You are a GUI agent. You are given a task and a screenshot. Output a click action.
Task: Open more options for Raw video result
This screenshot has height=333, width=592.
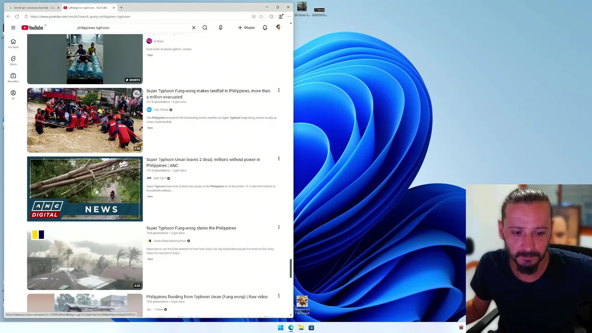coord(278,296)
